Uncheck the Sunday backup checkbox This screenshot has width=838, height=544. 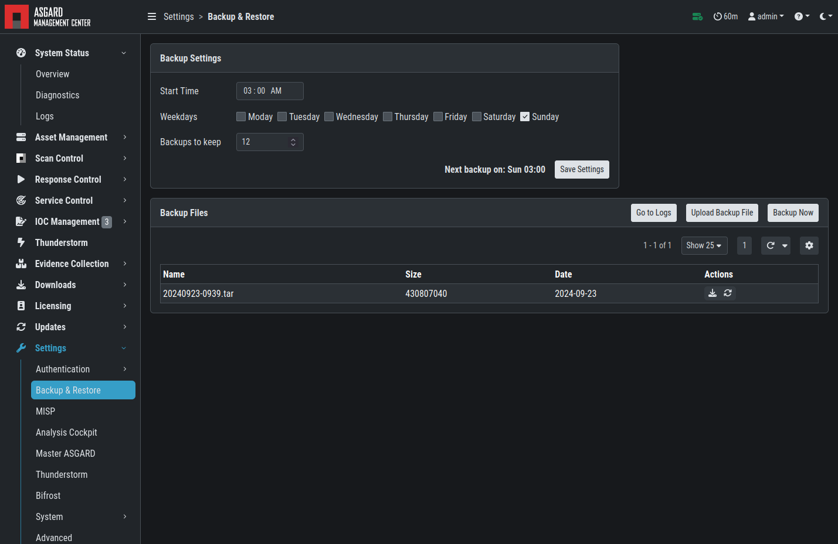pos(525,117)
